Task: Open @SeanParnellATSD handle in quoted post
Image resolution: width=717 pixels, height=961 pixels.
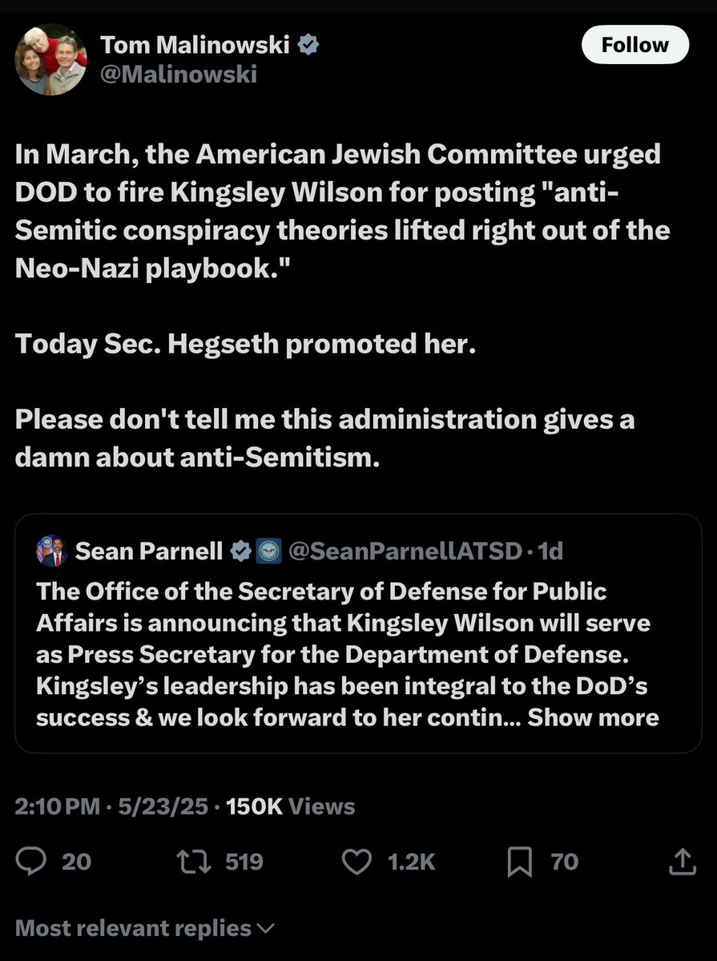Action: point(406,551)
